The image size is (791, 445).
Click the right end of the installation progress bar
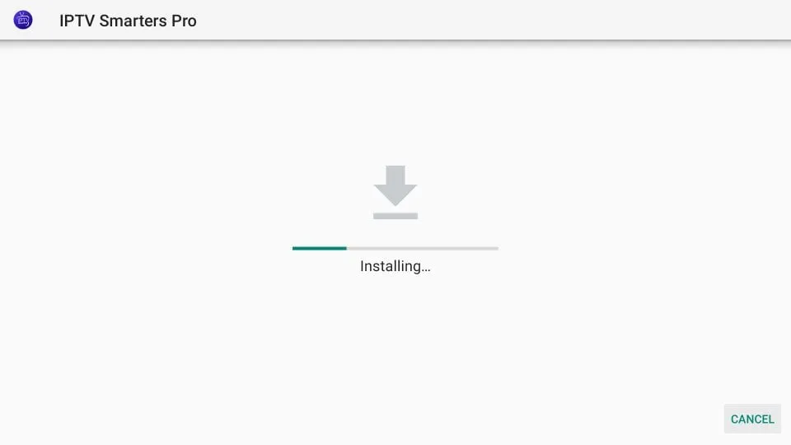(497, 248)
